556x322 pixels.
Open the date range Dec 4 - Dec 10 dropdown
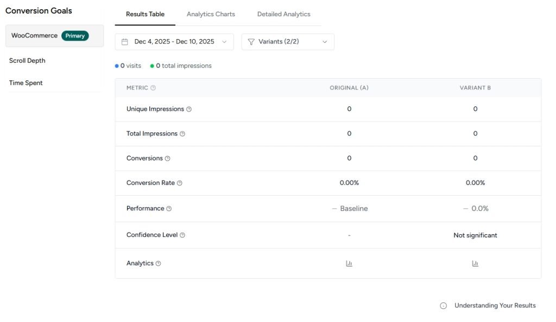pos(174,42)
